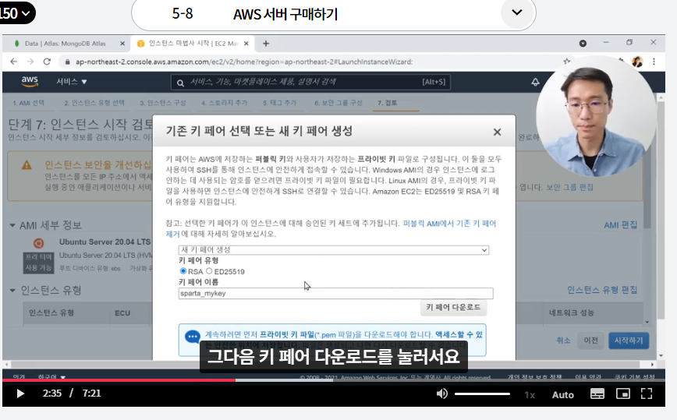
Task: Click the 인스턴스 유형 편집 link
Action: (602, 290)
